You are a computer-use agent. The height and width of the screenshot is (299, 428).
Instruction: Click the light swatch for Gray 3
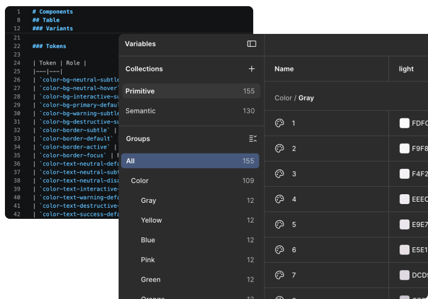coord(405,174)
